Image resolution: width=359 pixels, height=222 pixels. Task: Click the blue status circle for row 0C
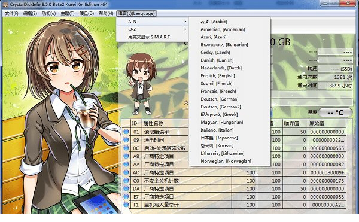click(x=126, y=148)
